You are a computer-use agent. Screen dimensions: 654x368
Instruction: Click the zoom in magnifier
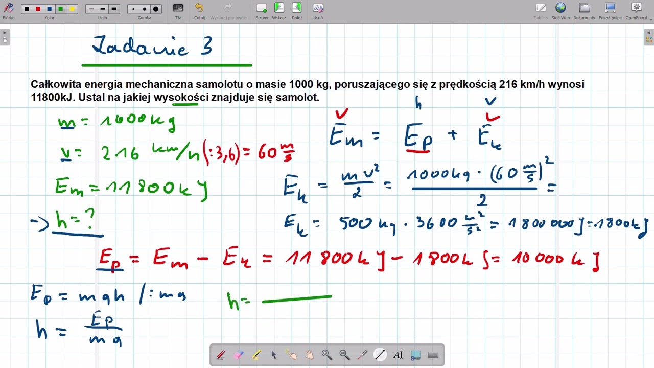327,355
